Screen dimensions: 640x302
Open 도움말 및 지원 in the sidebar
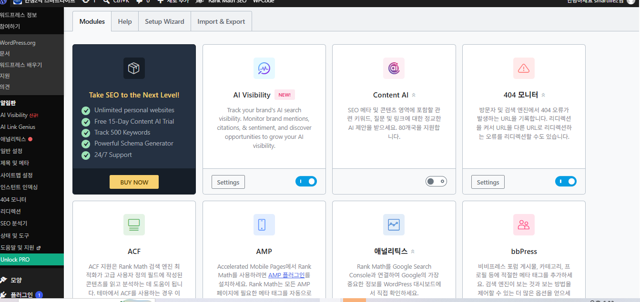[x=18, y=248]
